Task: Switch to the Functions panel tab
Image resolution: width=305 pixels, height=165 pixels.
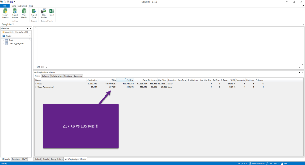Action: click(16, 159)
